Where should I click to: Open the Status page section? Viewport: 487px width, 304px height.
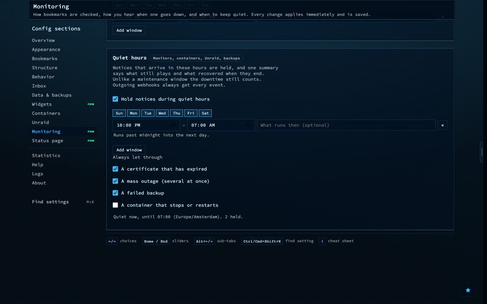(x=63, y=141)
